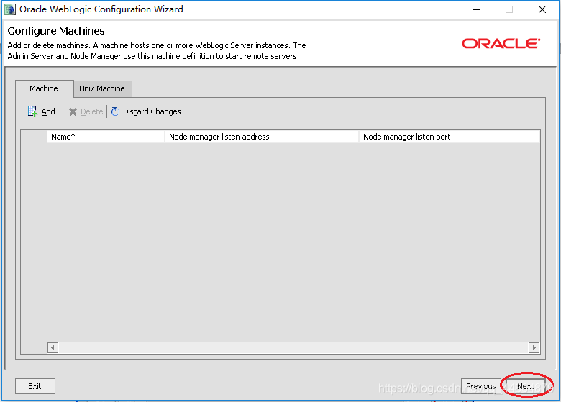Minimize the Configuration Wizard window
This screenshot has width=561, height=402.
point(477,9)
